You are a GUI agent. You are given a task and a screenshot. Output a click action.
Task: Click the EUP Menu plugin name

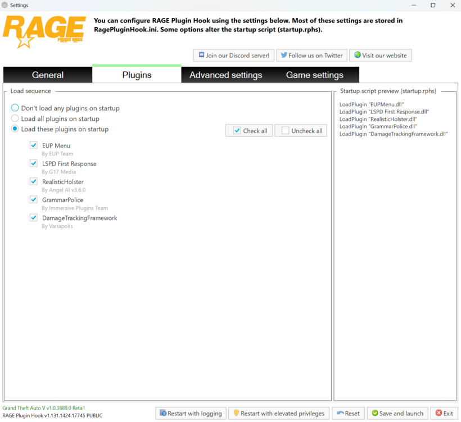(x=56, y=146)
